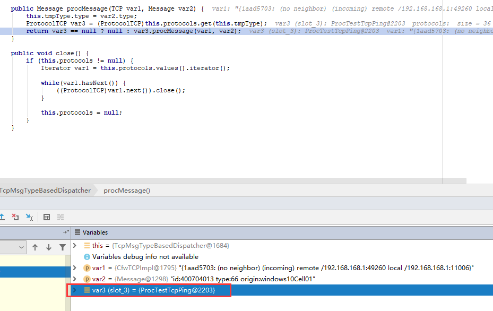This screenshot has width=493, height=311.
Task: Expand the var3 ProcTestTcpPing node
Action: click(x=74, y=290)
